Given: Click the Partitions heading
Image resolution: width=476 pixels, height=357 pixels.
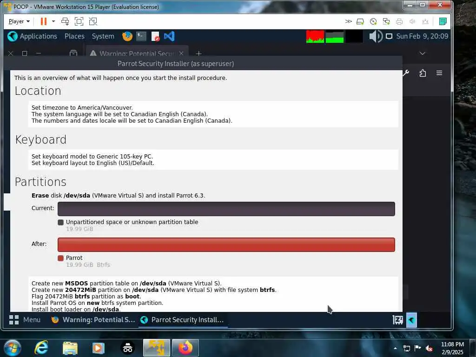Looking at the screenshot, I should pos(40,182).
